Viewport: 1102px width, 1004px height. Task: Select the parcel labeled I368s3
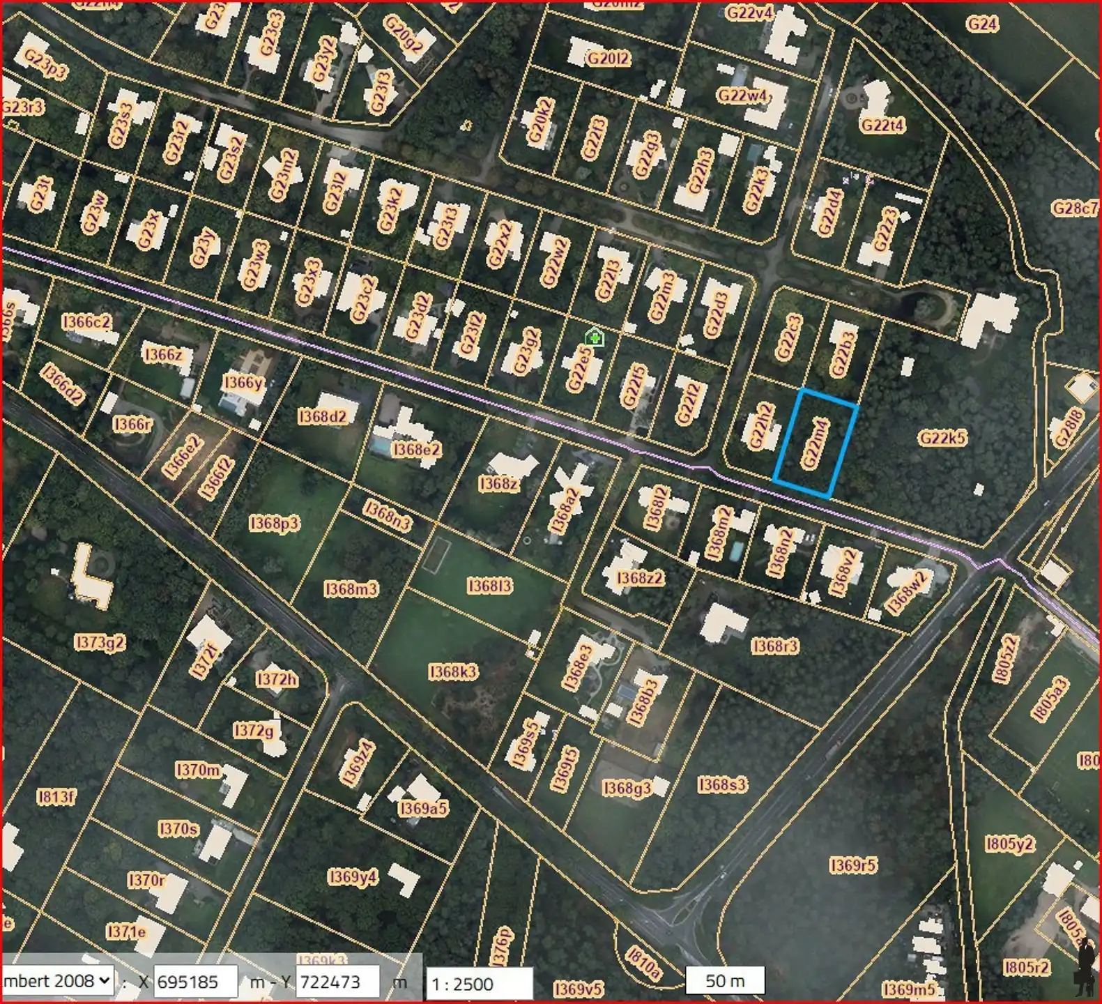point(722,785)
